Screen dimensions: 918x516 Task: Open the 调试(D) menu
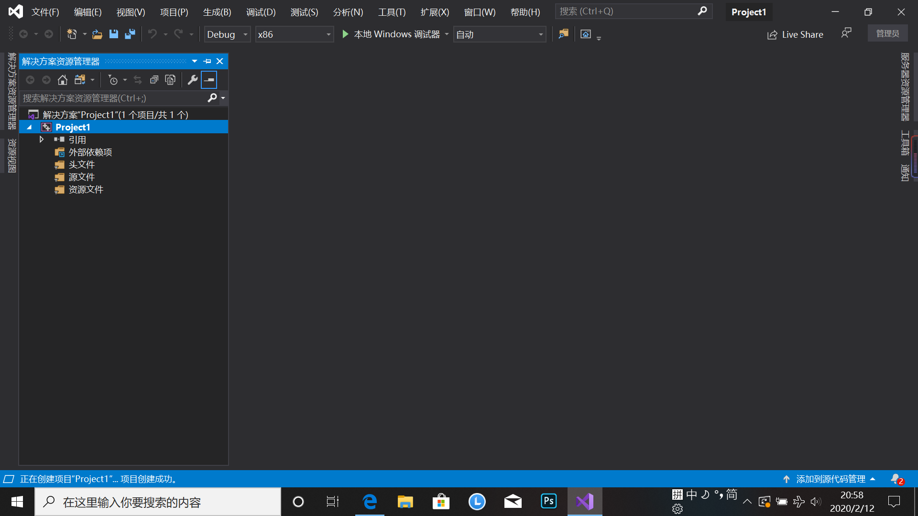tap(261, 12)
